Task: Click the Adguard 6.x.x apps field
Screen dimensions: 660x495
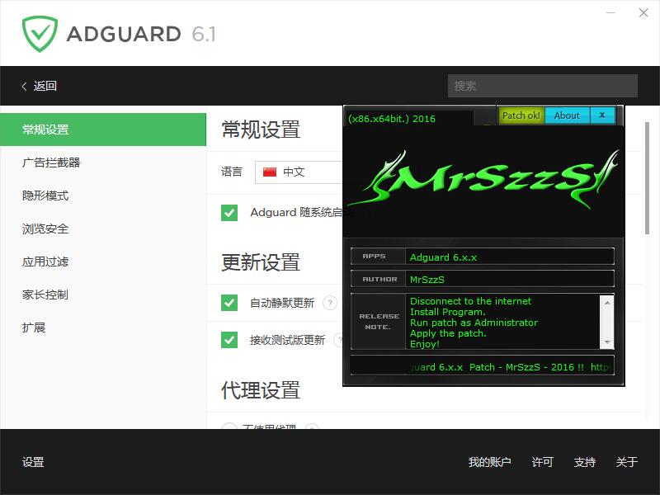Action: 509,257
